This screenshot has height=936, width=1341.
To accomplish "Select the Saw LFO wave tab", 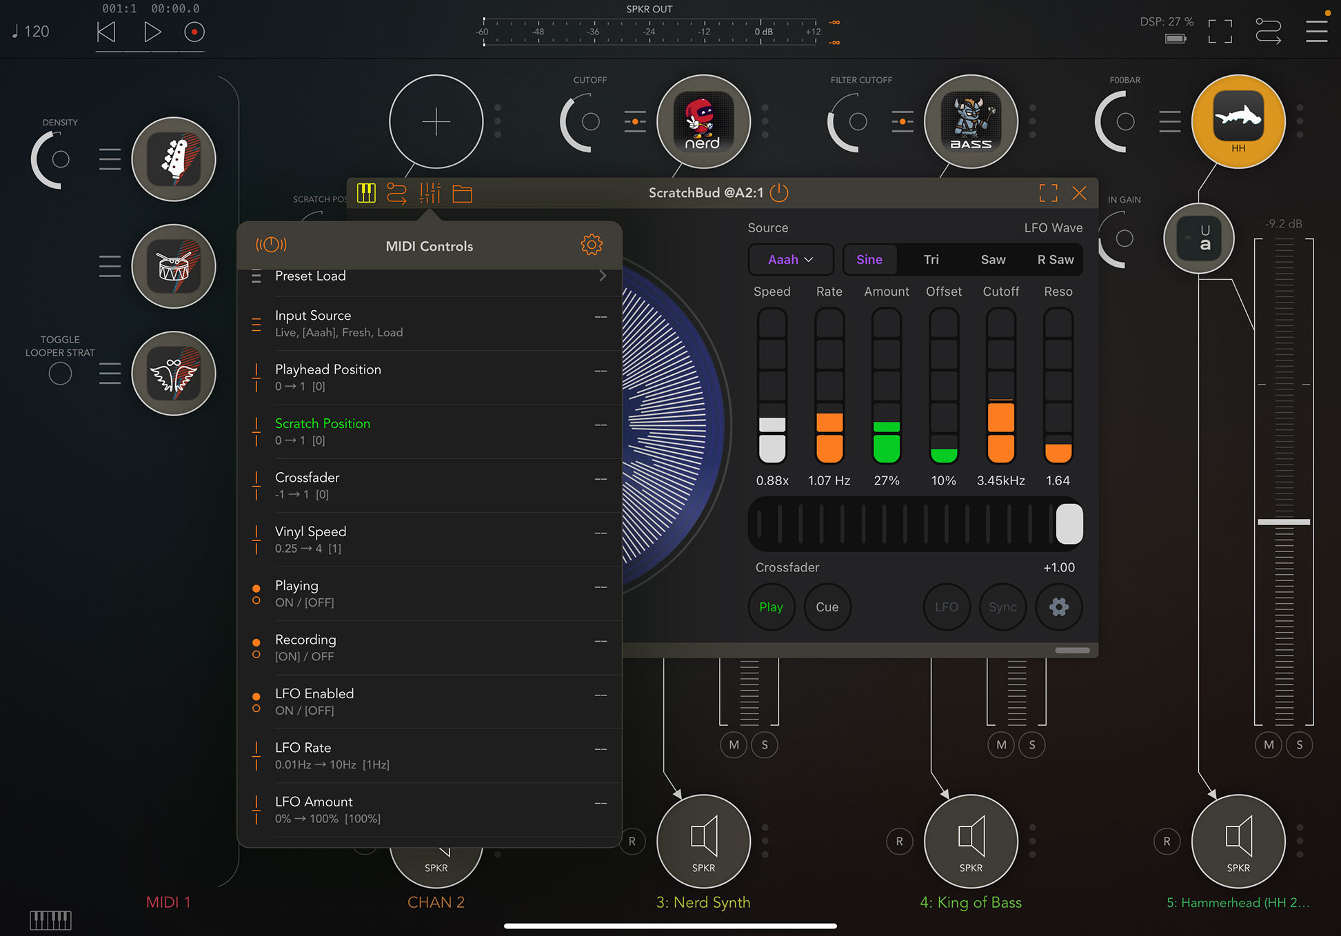I will (993, 259).
